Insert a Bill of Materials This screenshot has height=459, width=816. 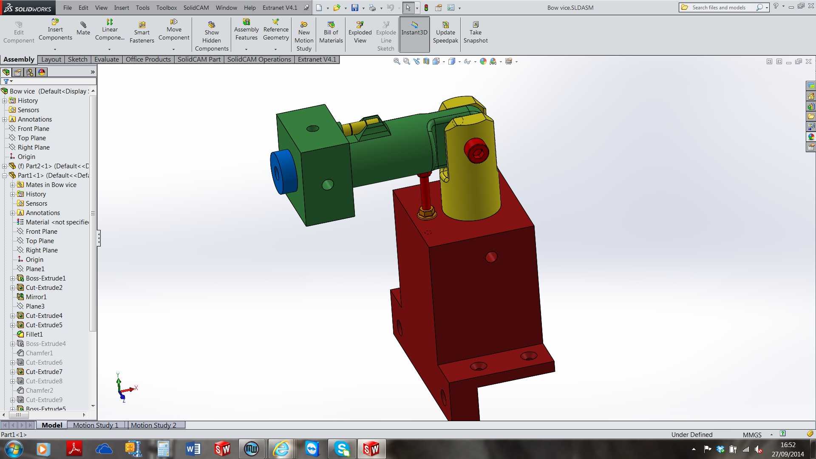[331, 33]
